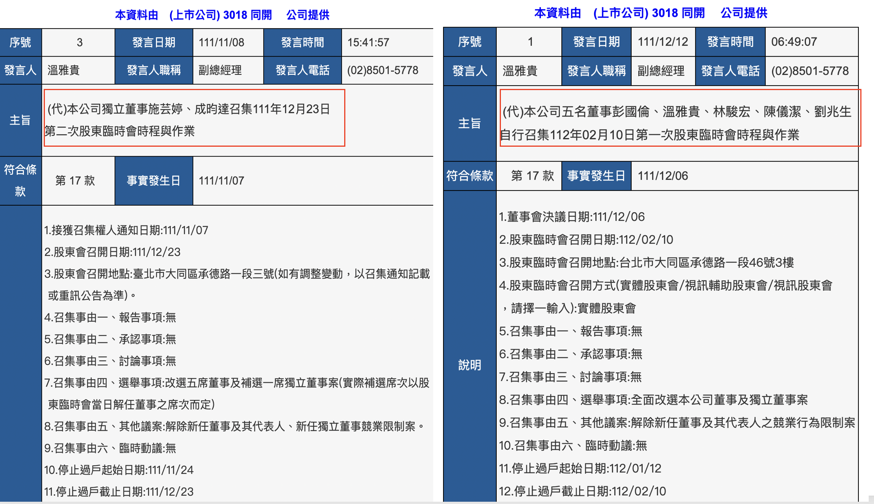Viewport: 874px width, 504px height.
Task: Click the left panel header '本資料由 (上市公司) 3018 同開 公司提供'
Action: pos(222,15)
